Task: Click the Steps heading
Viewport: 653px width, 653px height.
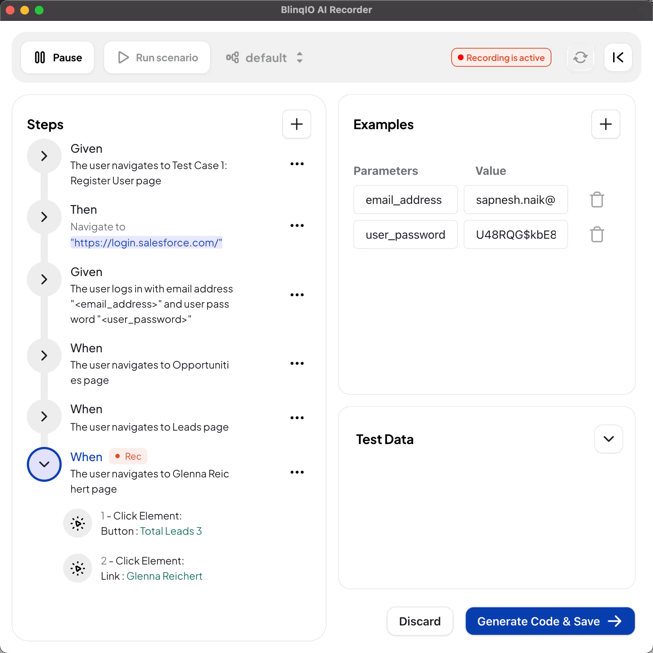Action: click(x=45, y=124)
